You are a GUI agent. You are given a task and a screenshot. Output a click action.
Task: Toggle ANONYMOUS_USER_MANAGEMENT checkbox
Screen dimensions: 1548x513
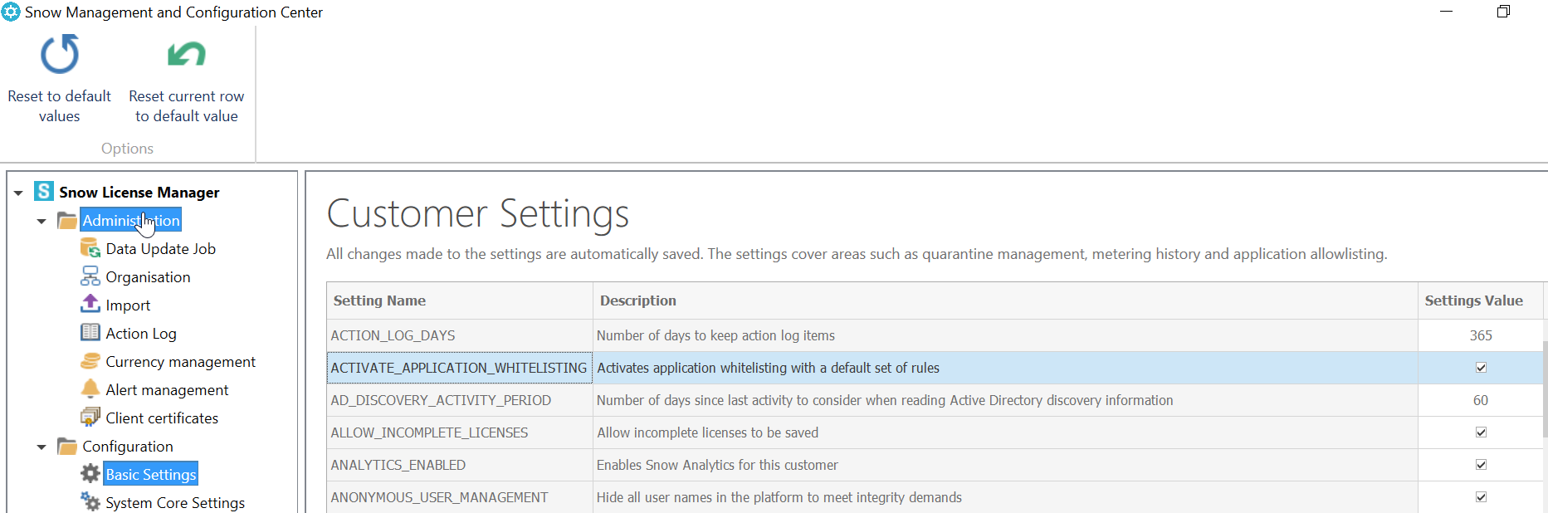[x=1481, y=497]
